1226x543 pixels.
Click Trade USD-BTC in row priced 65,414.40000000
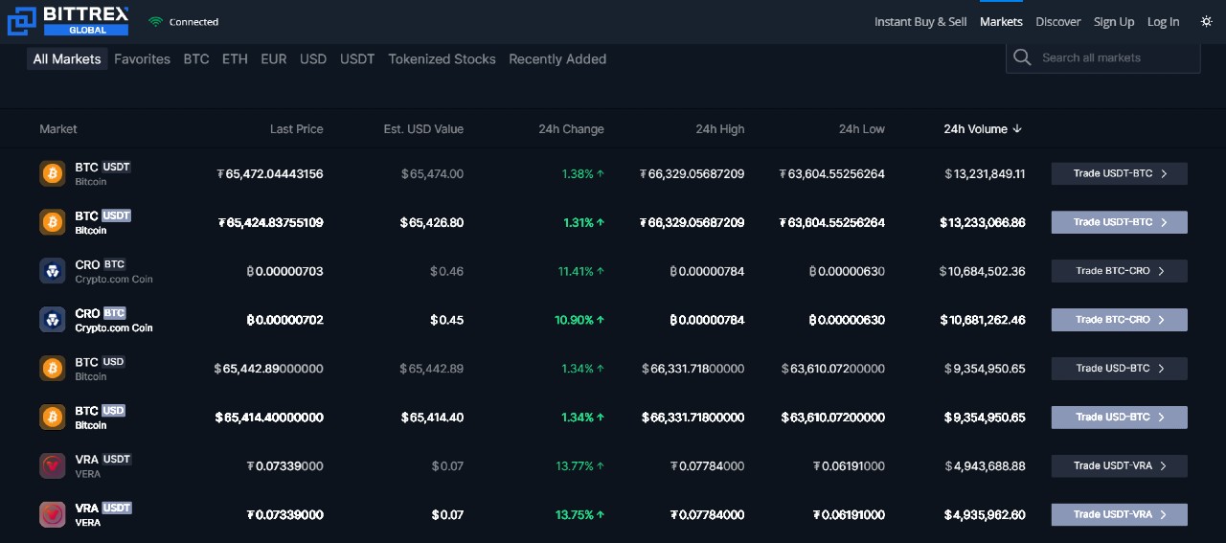(x=1120, y=418)
